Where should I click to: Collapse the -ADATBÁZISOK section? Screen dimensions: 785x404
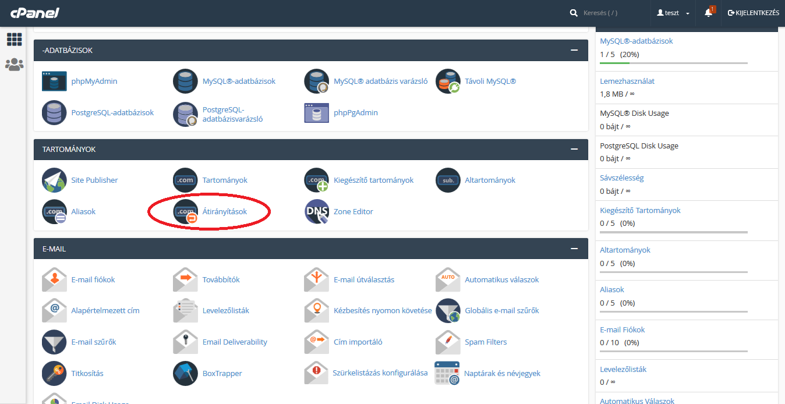tap(575, 50)
